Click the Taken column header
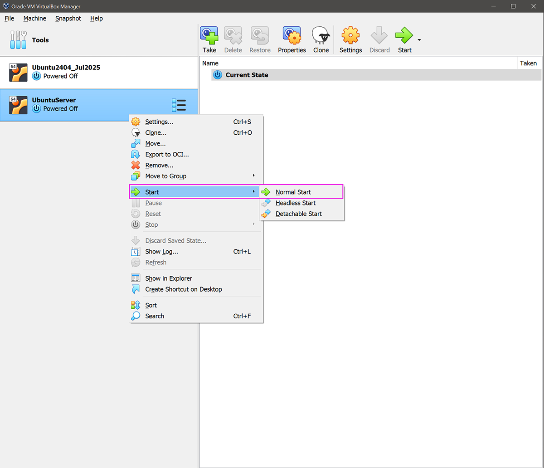Screen dimensions: 544x468 [x=529, y=63]
